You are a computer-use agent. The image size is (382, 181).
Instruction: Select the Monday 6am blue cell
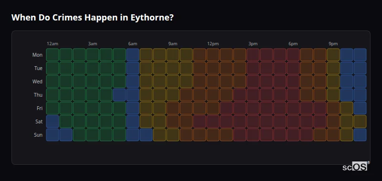pyautogui.click(x=133, y=55)
